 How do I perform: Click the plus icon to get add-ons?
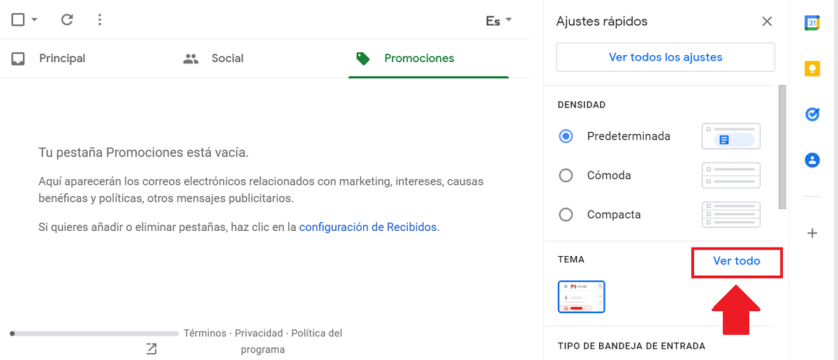tap(812, 233)
